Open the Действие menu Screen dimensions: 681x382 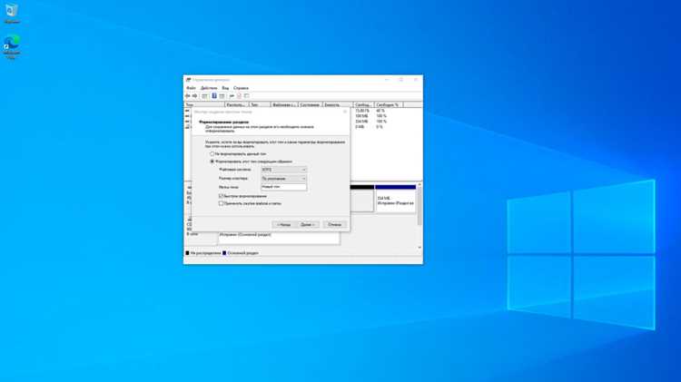point(209,88)
